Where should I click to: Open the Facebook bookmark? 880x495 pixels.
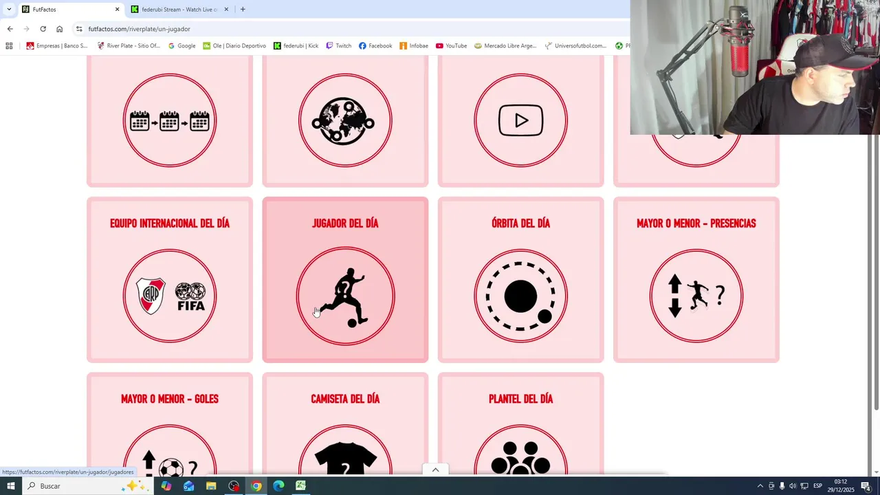(x=375, y=46)
